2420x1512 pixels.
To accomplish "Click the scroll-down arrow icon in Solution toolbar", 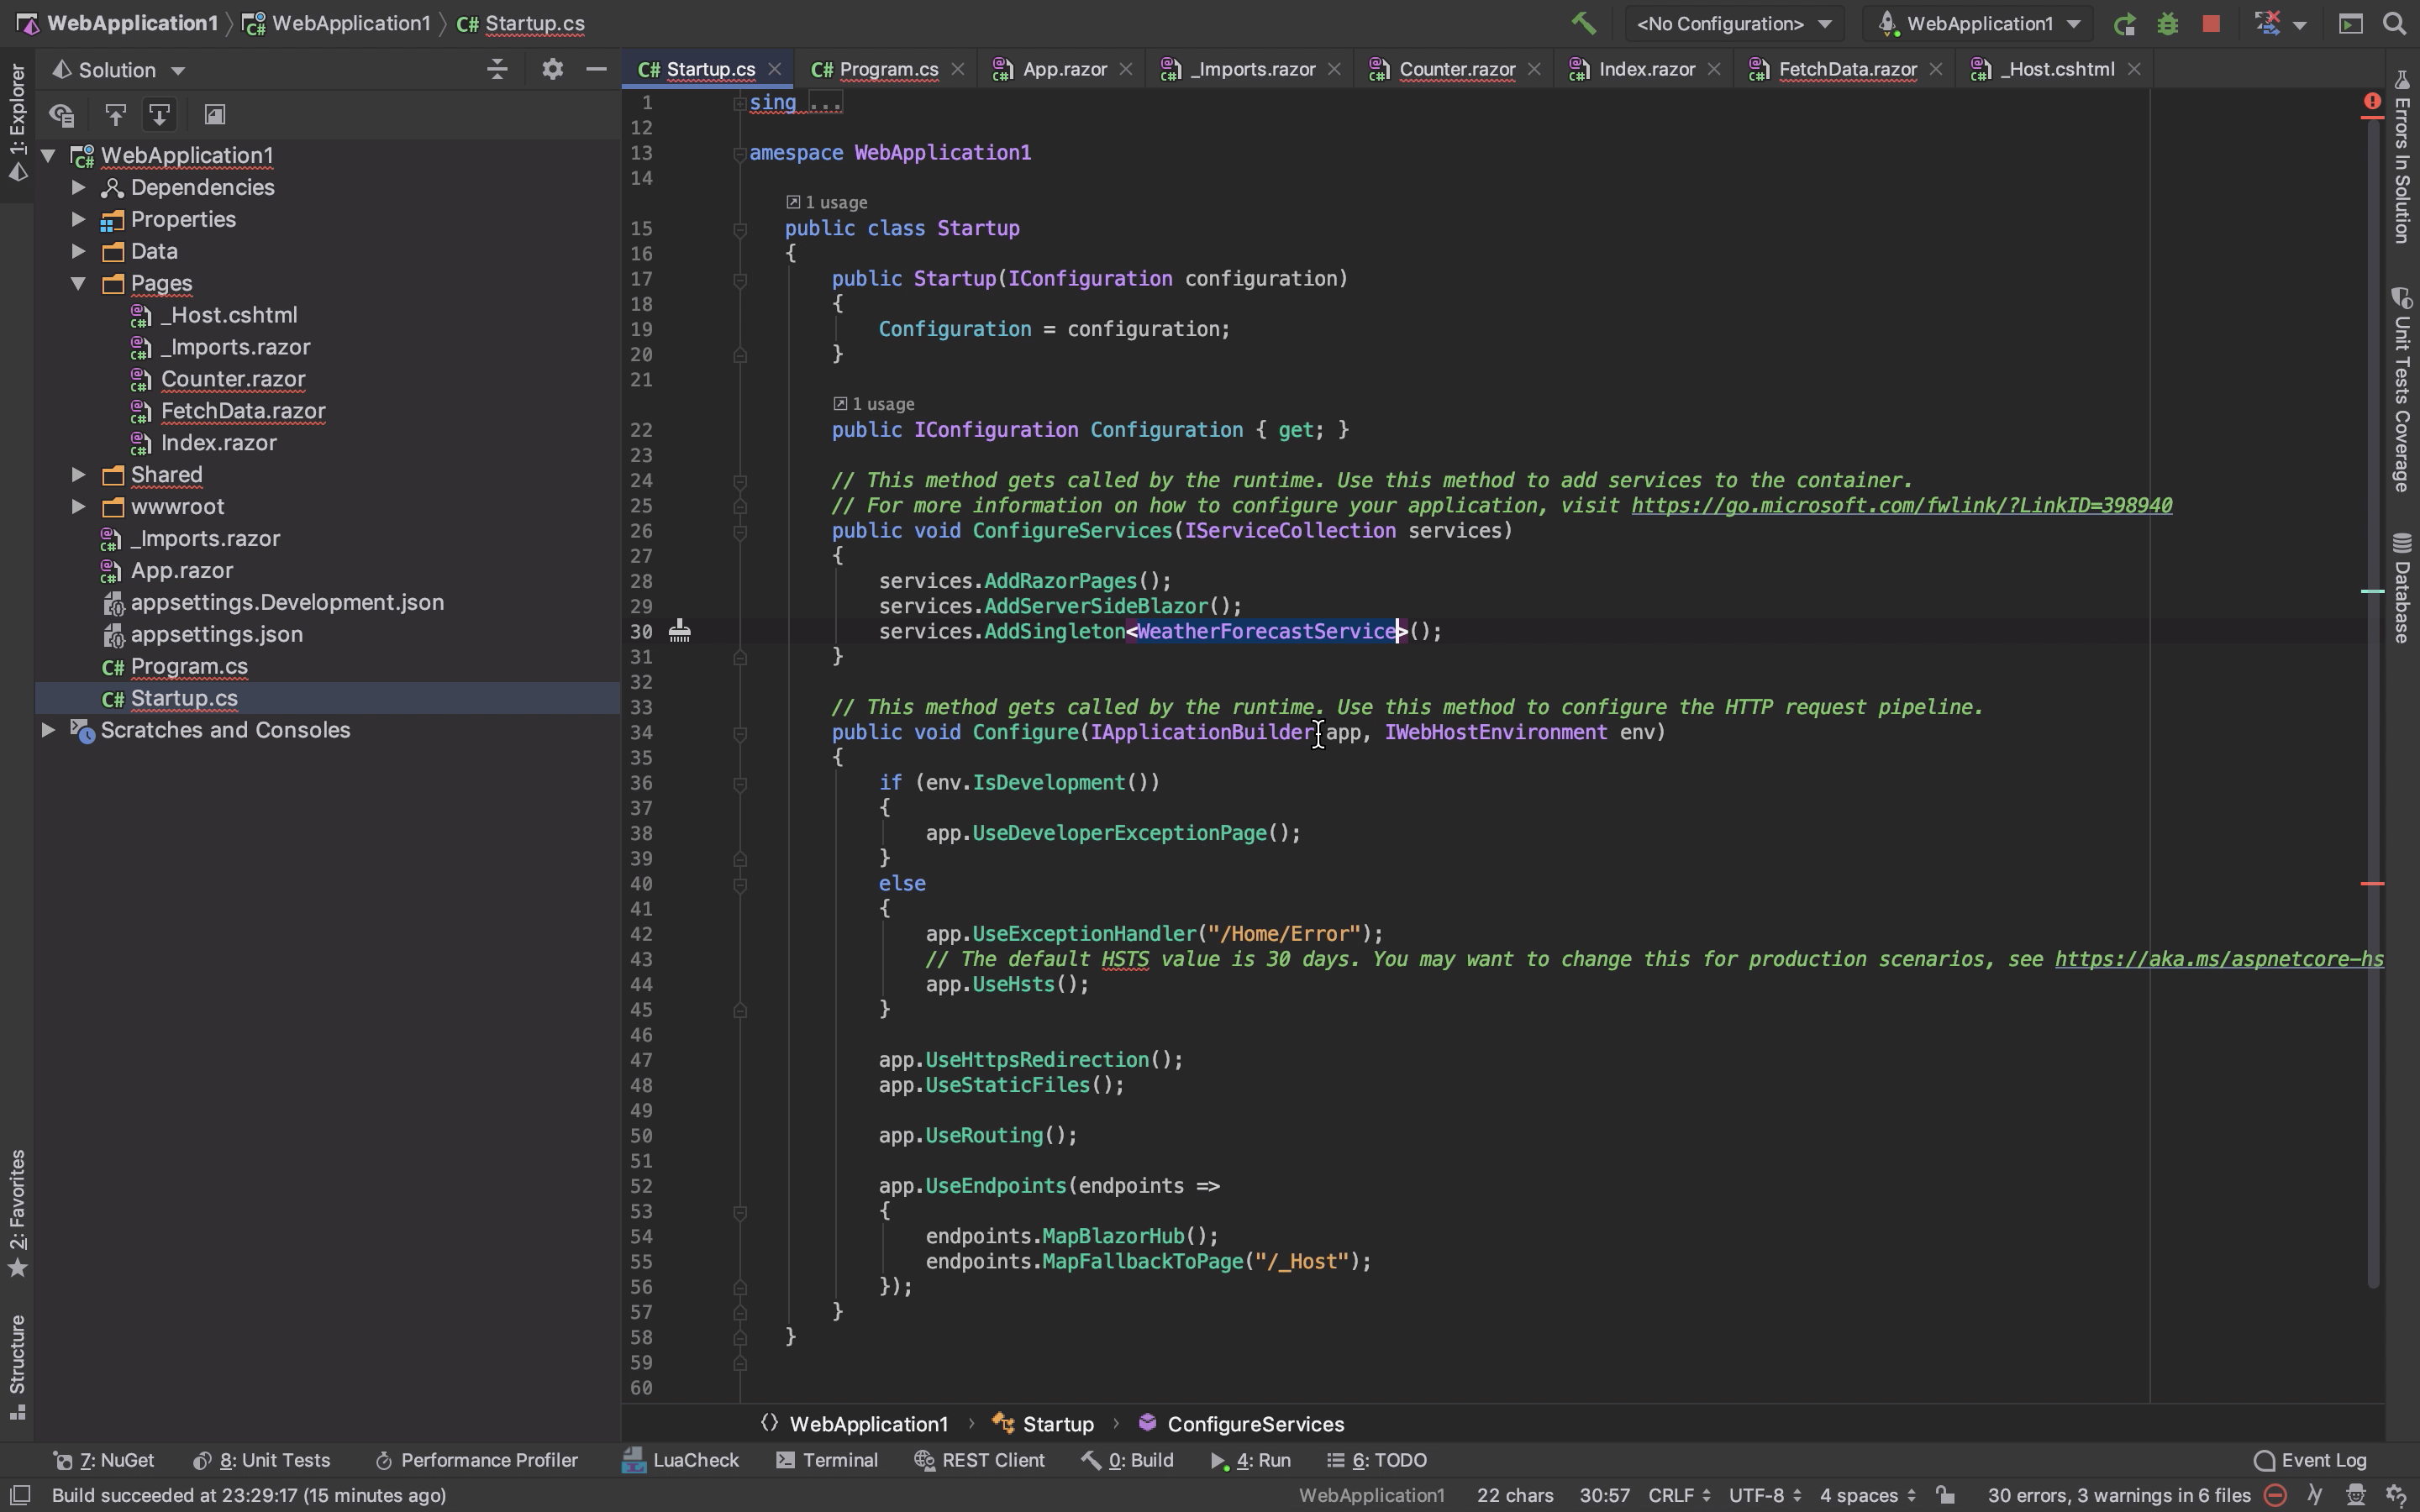I will click(159, 115).
